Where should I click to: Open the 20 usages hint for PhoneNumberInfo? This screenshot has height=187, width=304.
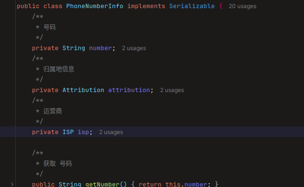(243, 6)
